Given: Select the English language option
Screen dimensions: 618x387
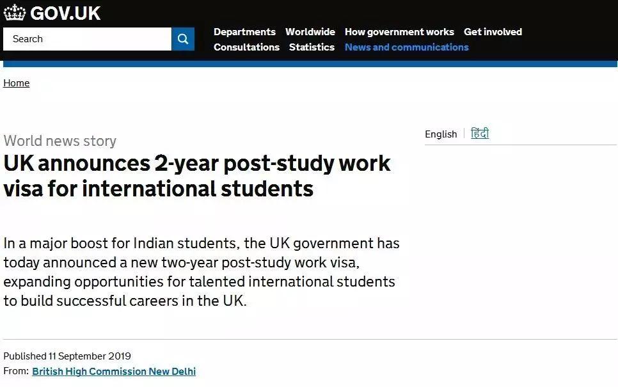Looking at the screenshot, I should click(x=441, y=134).
